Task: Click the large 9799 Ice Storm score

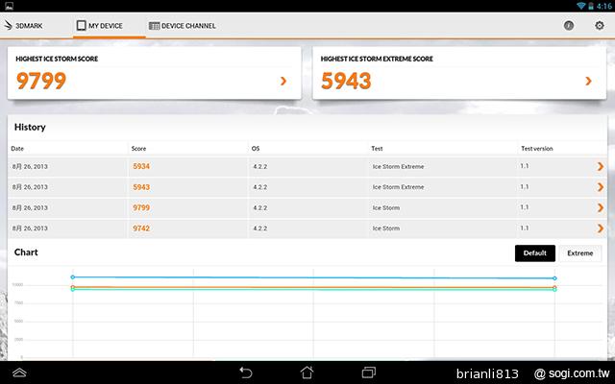Action: point(41,81)
